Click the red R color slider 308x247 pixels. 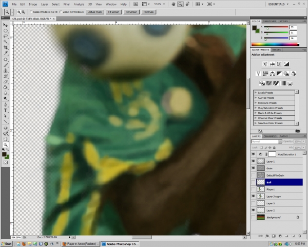[276, 27]
